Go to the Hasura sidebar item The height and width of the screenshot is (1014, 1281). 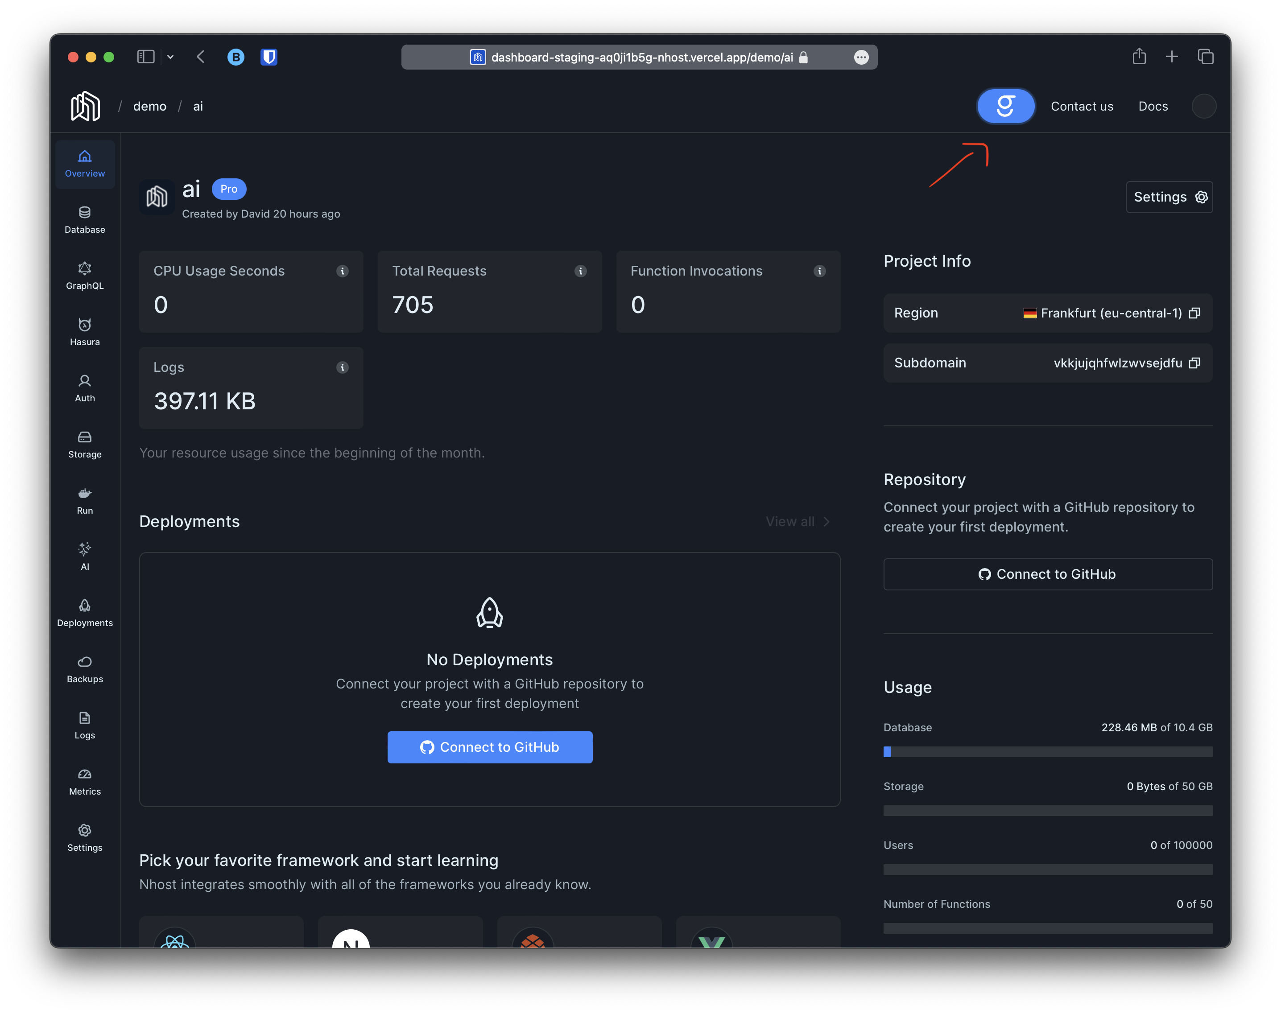point(84,333)
